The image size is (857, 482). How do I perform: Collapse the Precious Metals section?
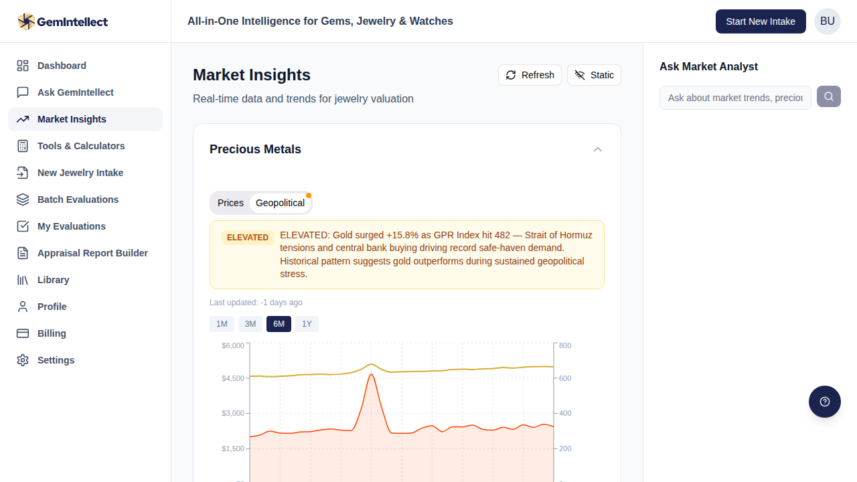click(x=598, y=149)
